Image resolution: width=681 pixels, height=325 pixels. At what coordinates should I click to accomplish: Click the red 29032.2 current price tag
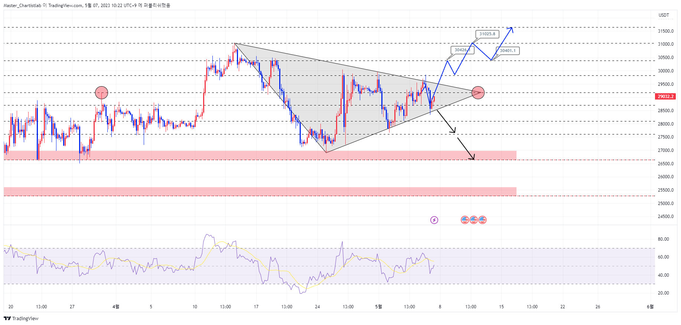[665, 97]
